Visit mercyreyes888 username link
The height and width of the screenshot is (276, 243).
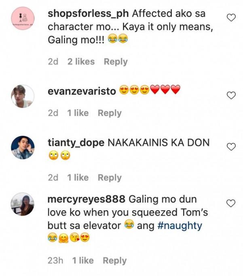coord(87,199)
